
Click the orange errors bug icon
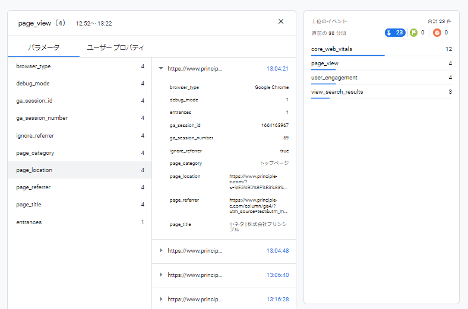tap(437, 33)
